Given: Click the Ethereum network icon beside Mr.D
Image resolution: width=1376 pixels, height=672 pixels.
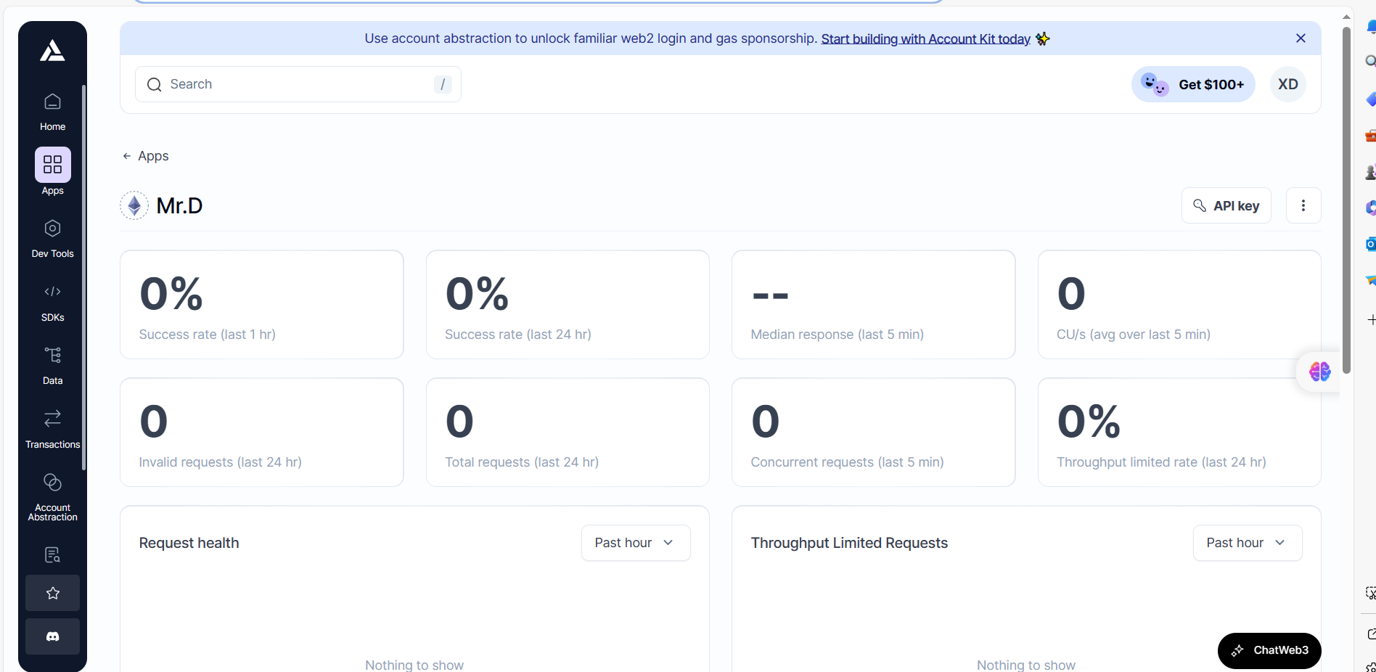Looking at the screenshot, I should [x=134, y=206].
